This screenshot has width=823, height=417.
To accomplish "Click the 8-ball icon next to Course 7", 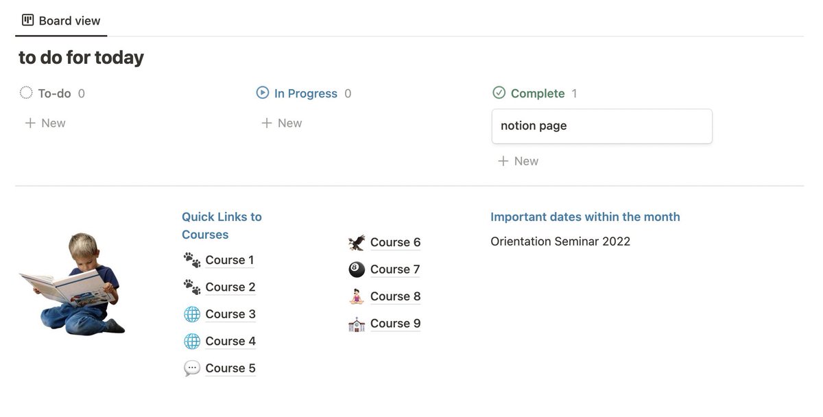I will coord(357,270).
